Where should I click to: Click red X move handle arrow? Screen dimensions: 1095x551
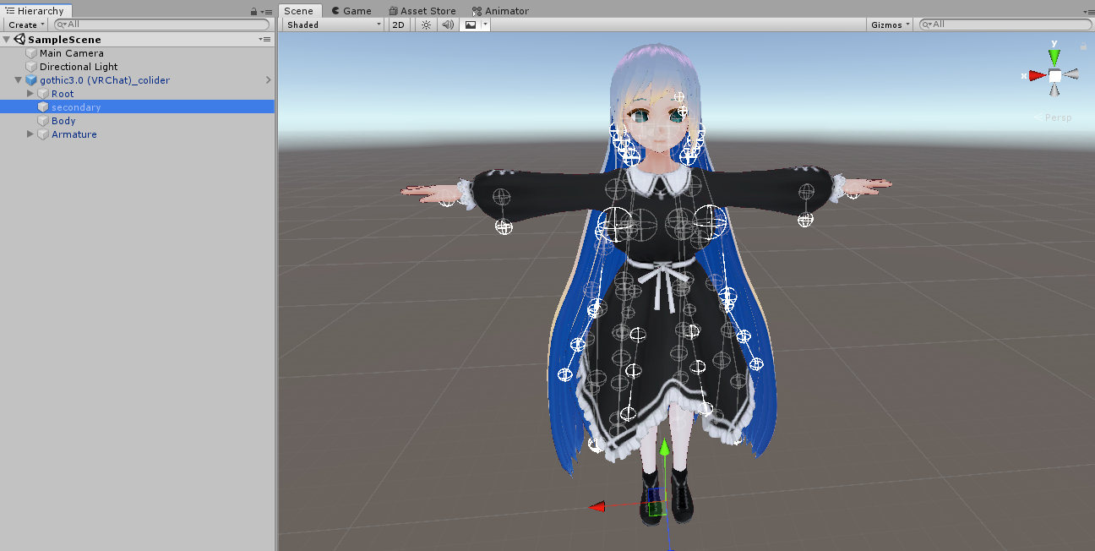pos(597,506)
